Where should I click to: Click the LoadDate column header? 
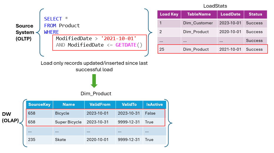(x=230, y=14)
